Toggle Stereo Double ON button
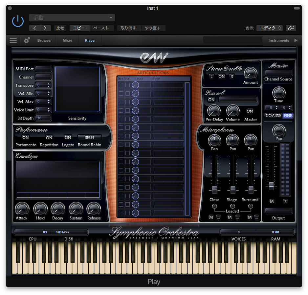 click(x=221, y=76)
